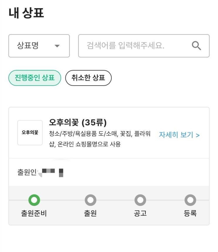Click the 등록 step circle
Image resolution: width=218 pixels, height=252 pixels.
(190, 200)
